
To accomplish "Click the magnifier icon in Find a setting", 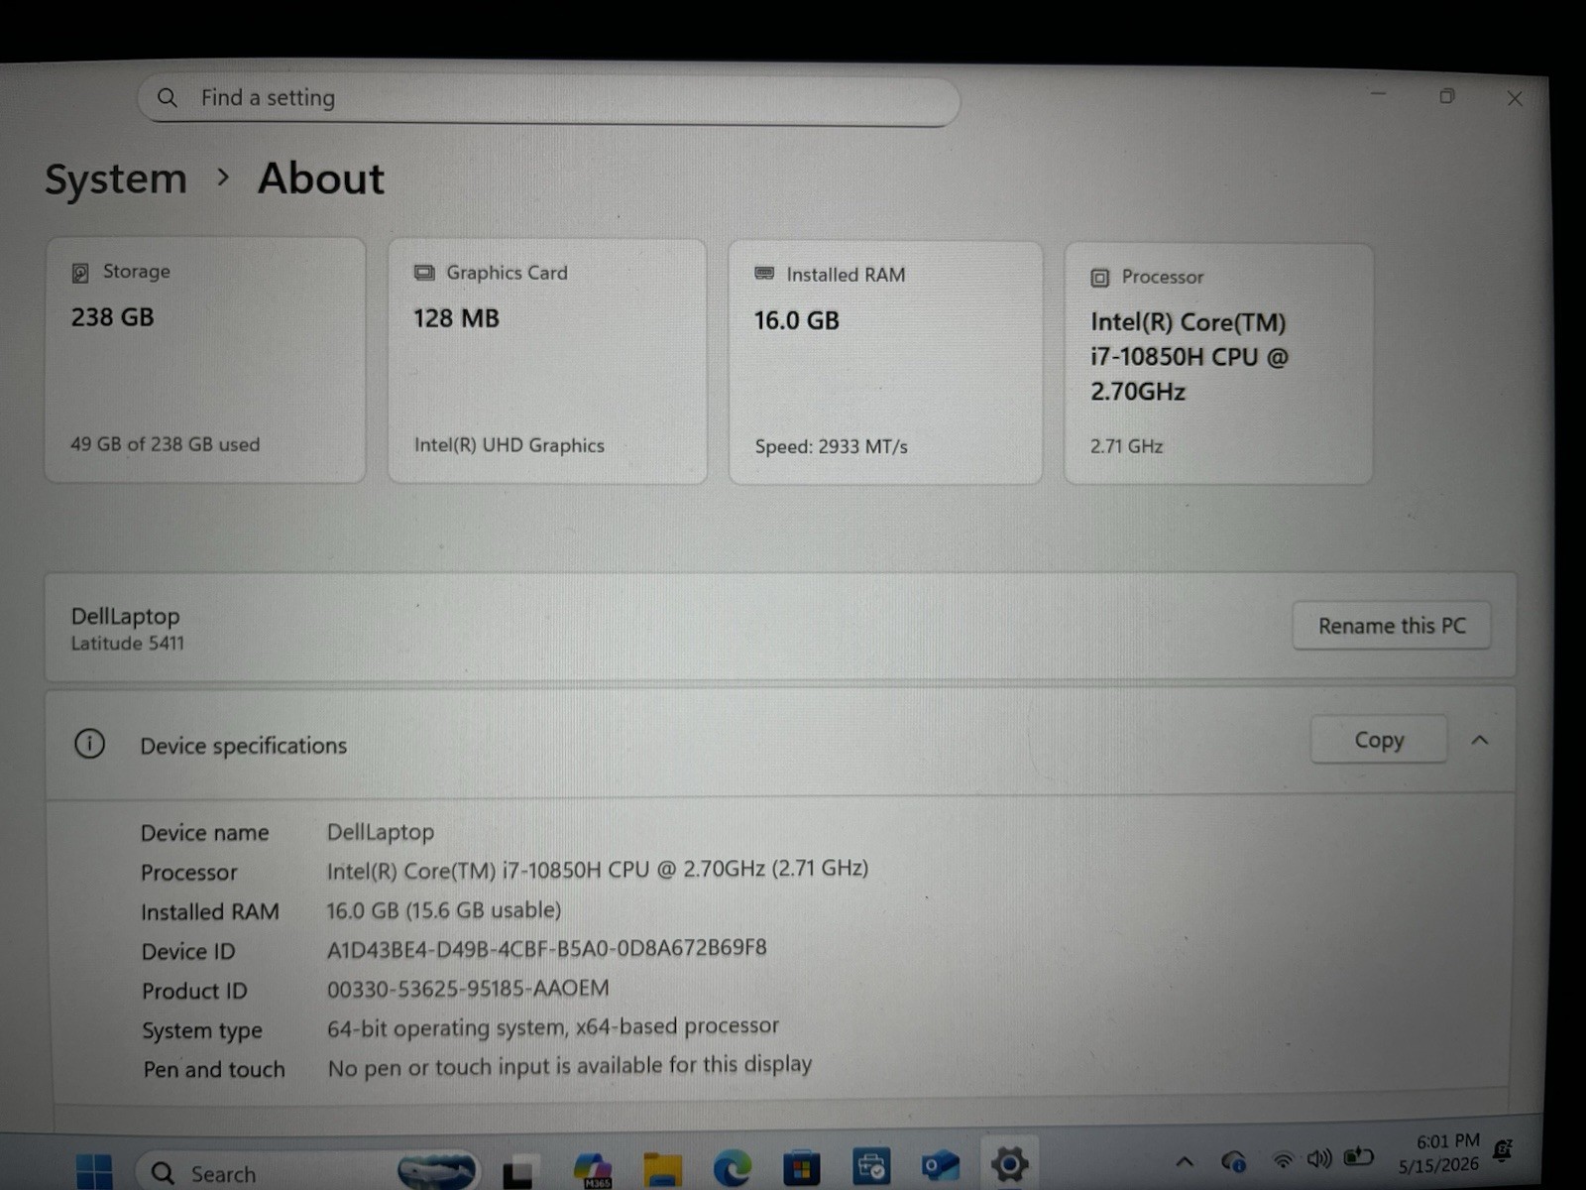I will coord(168,97).
